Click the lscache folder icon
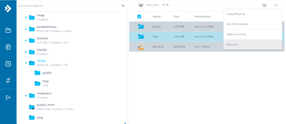 (32, 40)
